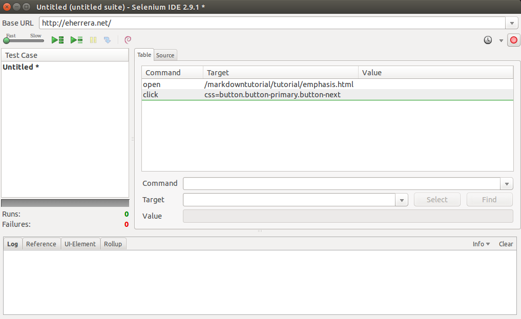The width and height of the screenshot is (521, 319).
Task: Open the Command combo box arrow
Action: [507, 184]
